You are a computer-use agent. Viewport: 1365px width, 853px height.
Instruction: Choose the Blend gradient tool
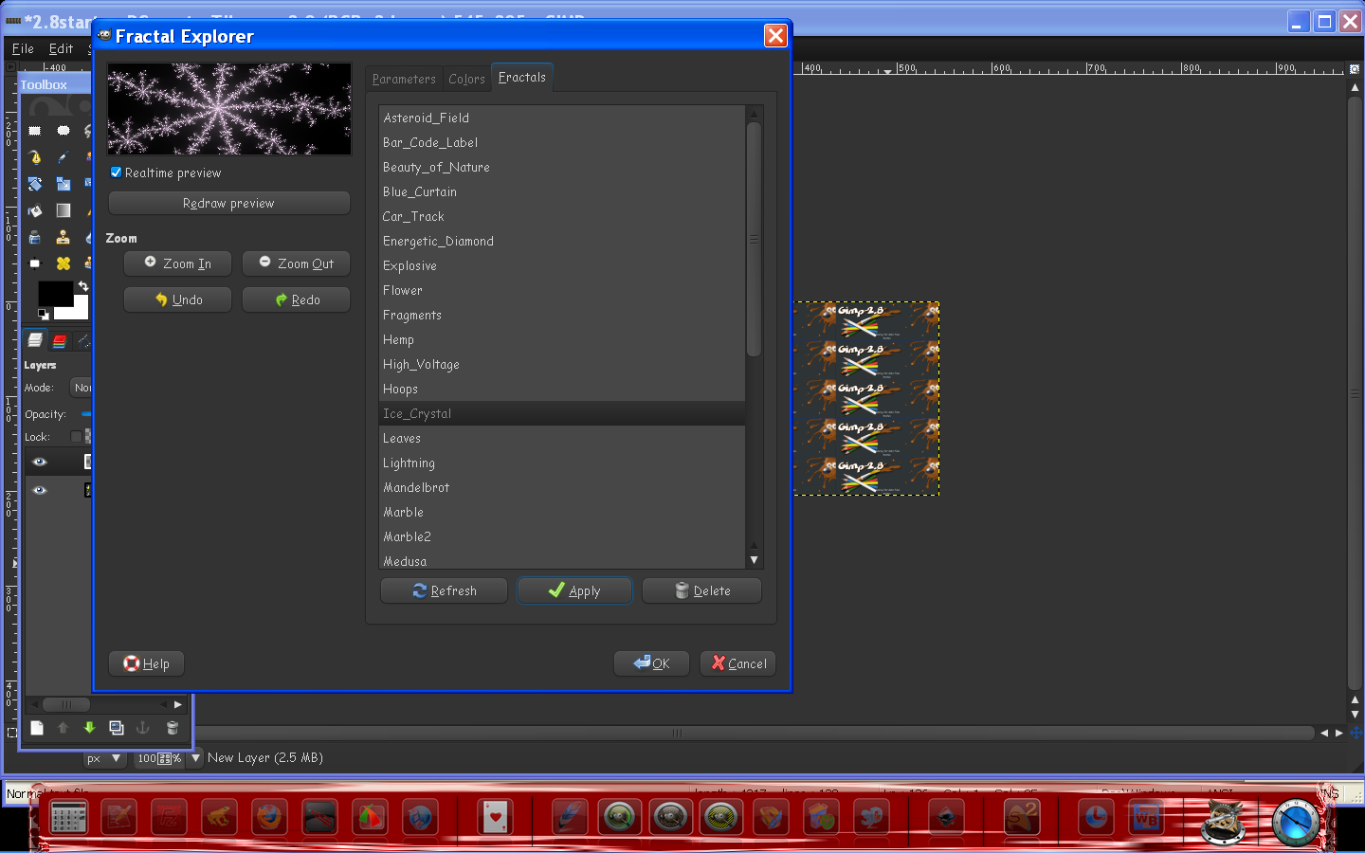coord(64,210)
